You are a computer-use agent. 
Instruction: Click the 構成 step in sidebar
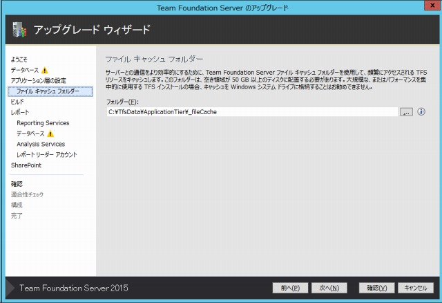point(17,205)
